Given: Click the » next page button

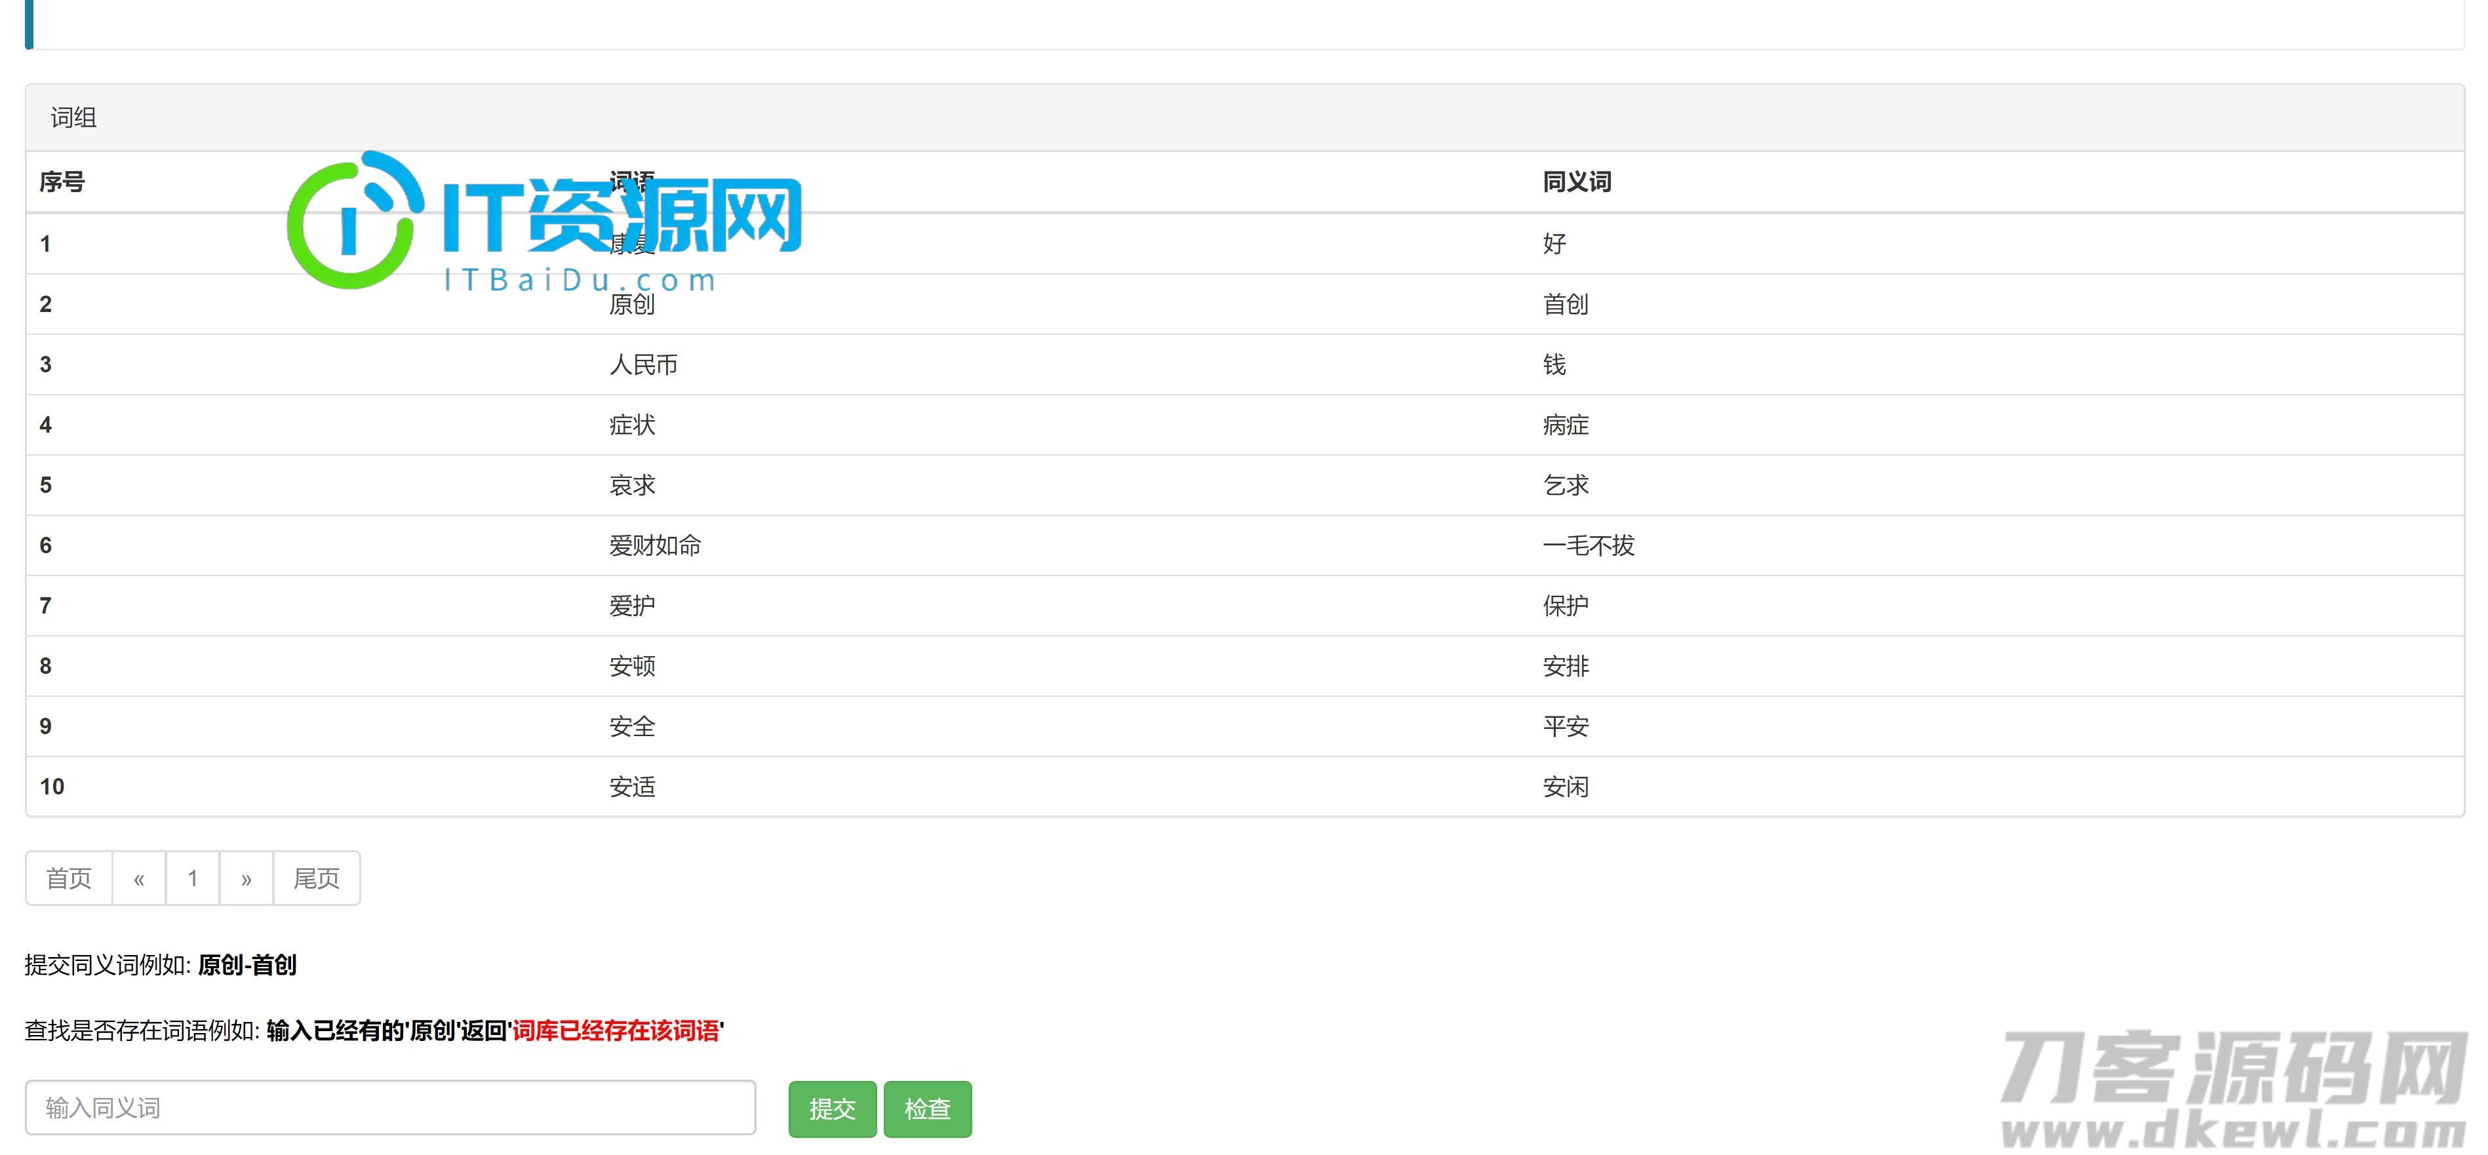Looking at the screenshot, I should tap(247, 878).
